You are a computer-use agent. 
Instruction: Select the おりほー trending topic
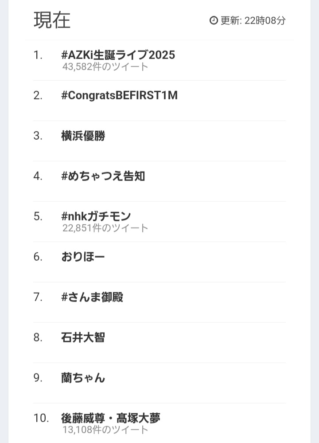pyautogui.click(x=83, y=257)
